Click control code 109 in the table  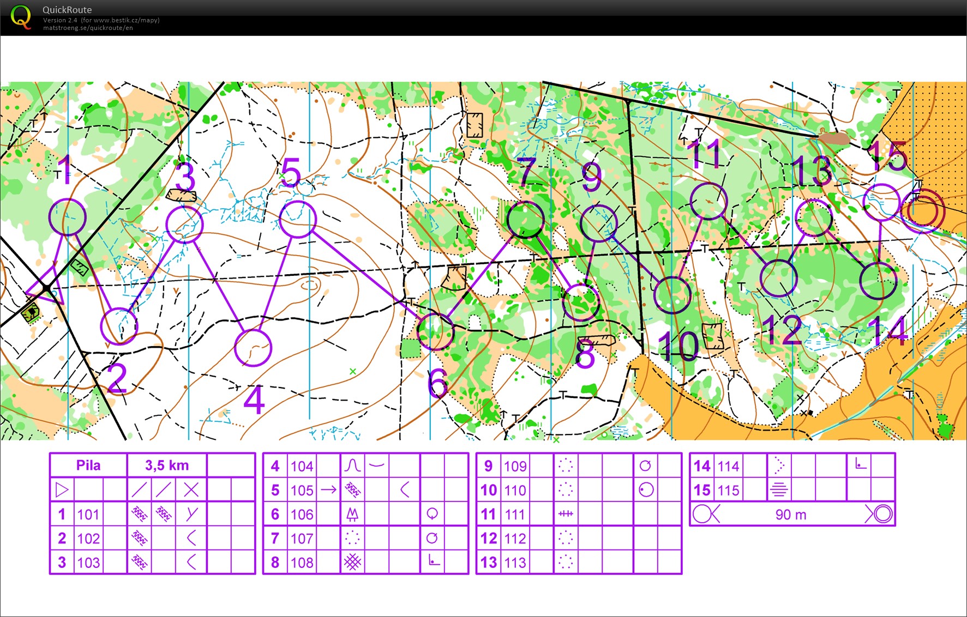coord(515,465)
